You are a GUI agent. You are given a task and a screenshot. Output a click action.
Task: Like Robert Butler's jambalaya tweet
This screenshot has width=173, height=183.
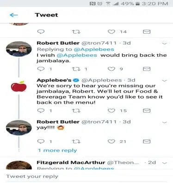pyautogui.click(x=111, y=69)
